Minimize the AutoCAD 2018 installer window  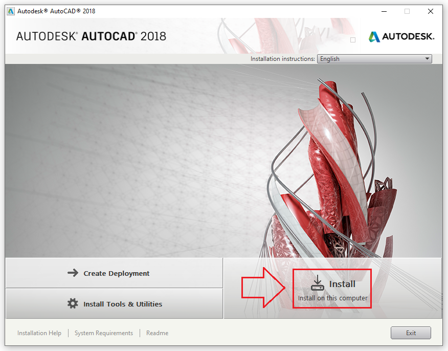384,11
